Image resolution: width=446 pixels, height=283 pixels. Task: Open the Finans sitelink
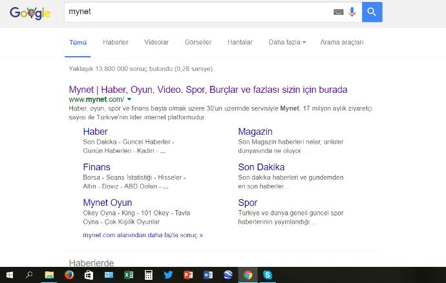point(96,167)
